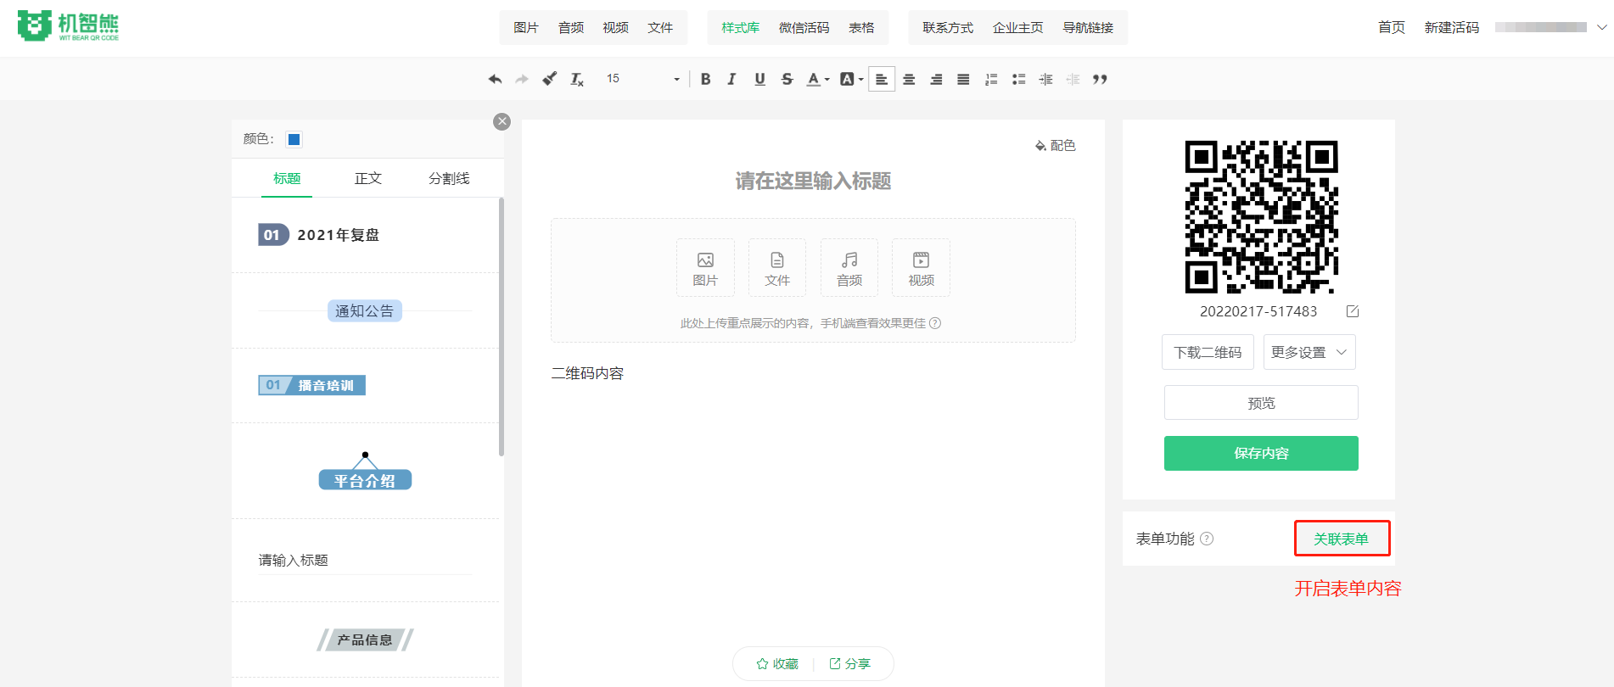This screenshot has width=1614, height=687.
Task: Go to 首页 link
Action: click(1392, 27)
